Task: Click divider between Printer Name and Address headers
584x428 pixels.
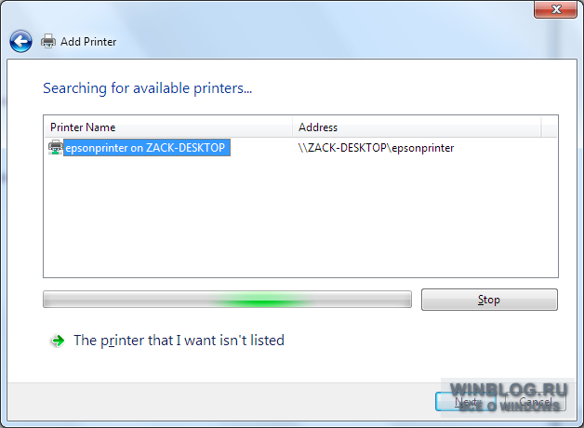Action: point(292,127)
